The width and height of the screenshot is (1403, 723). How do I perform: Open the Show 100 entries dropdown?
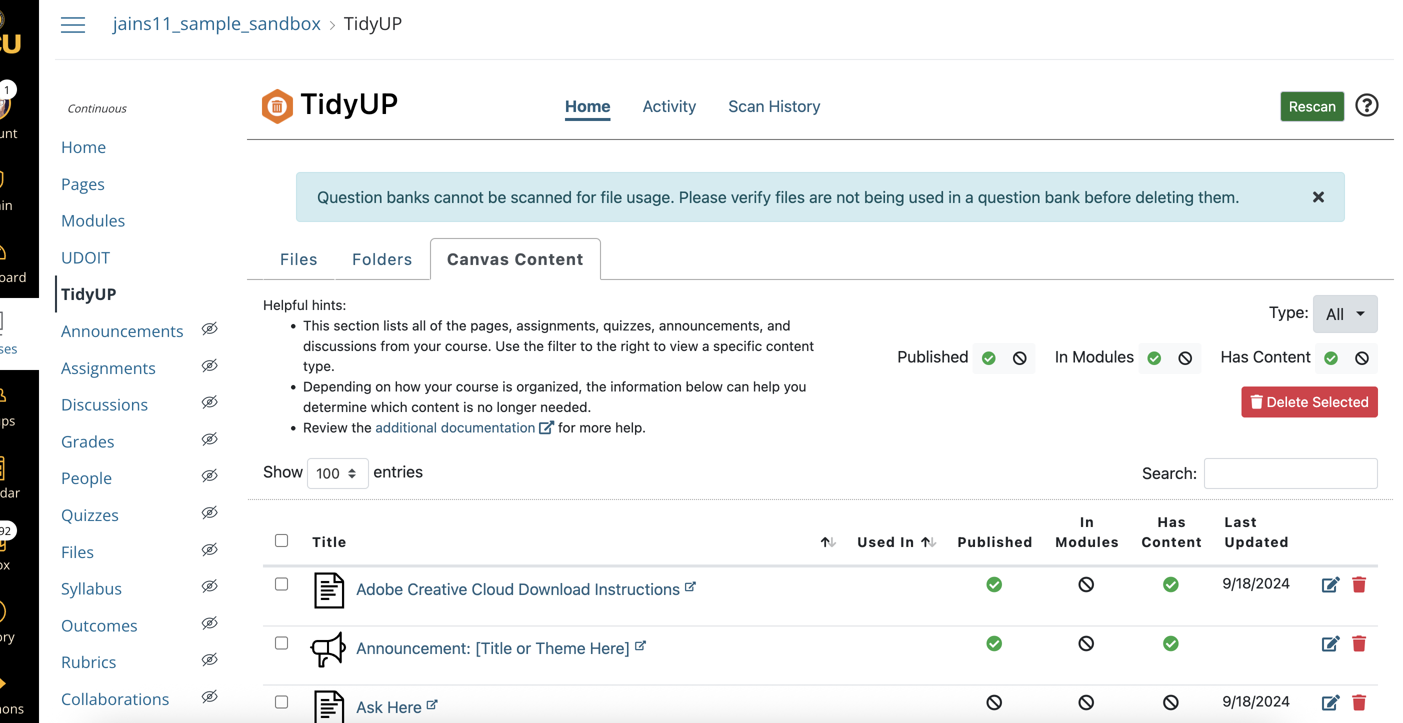coord(337,473)
